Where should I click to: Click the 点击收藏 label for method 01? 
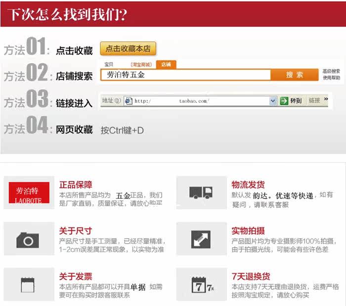(x=74, y=51)
